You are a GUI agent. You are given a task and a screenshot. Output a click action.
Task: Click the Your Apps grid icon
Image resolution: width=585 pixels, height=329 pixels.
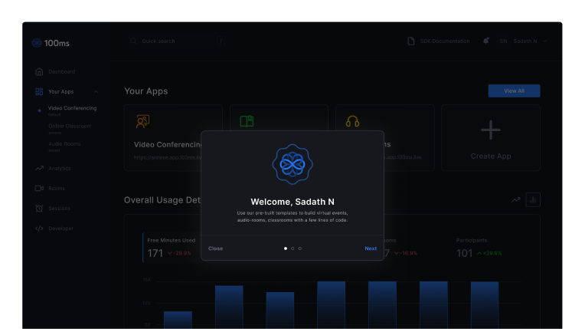click(x=39, y=91)
